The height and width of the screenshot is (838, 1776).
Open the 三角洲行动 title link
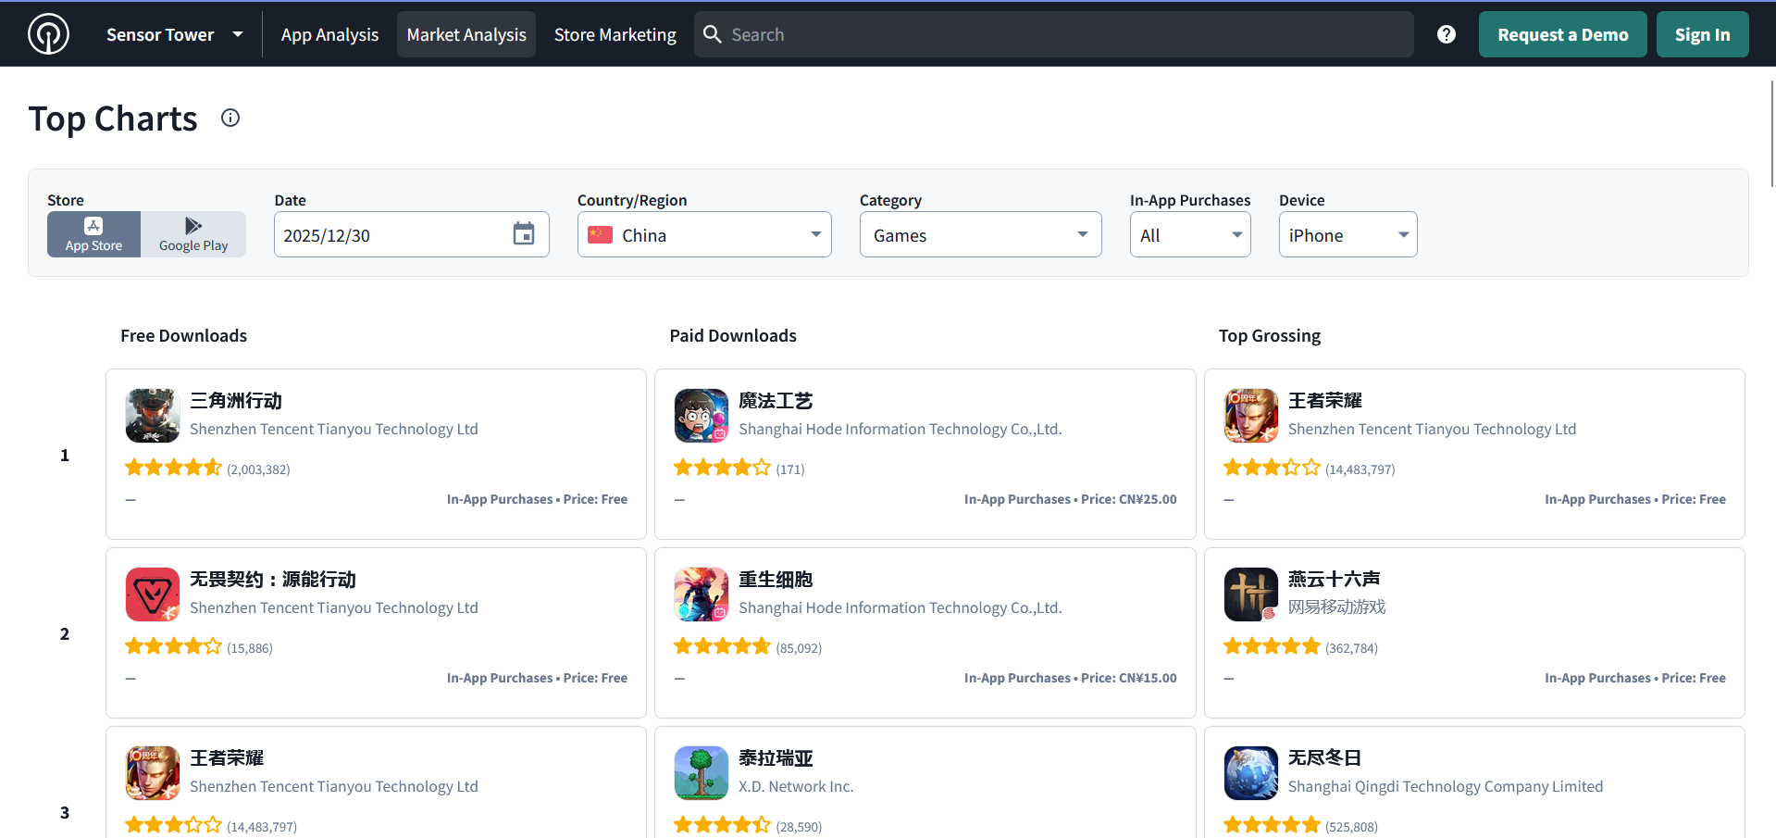(236, 401)
